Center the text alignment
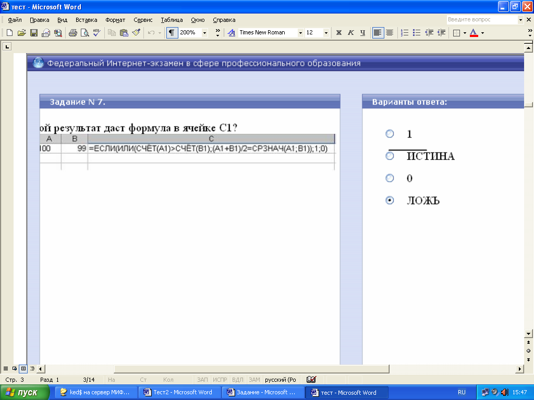 point(390,33)
